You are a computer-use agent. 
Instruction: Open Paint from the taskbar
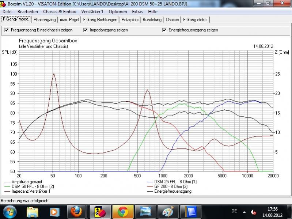pos(168,212)
